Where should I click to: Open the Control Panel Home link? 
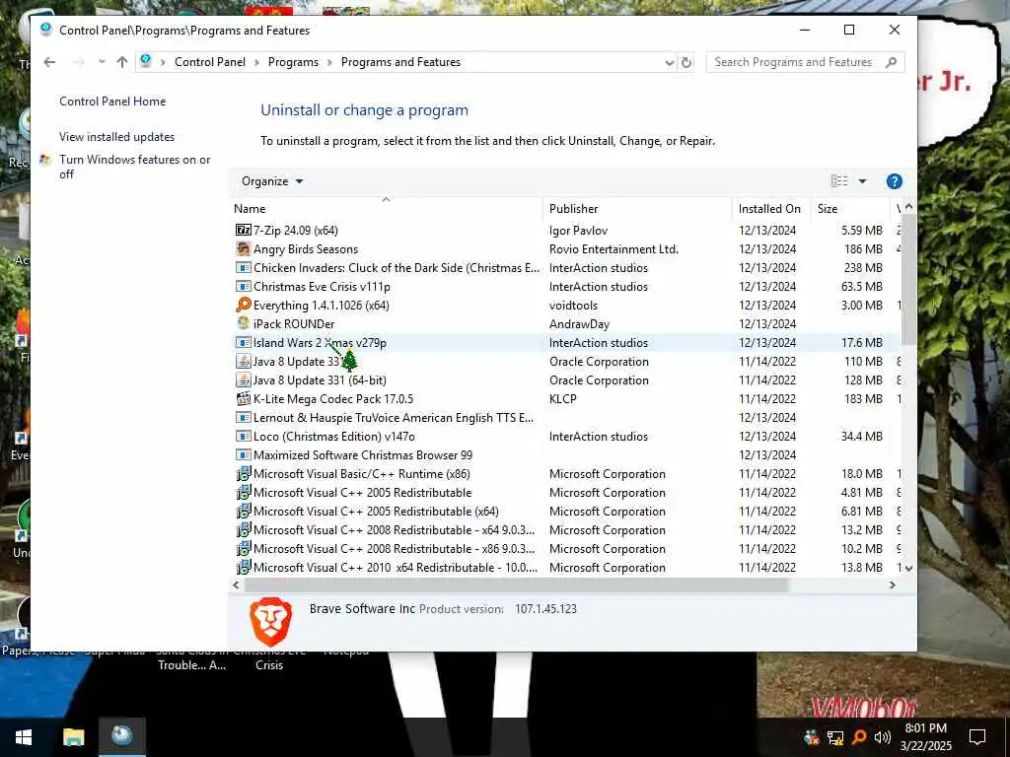point(112,102)
